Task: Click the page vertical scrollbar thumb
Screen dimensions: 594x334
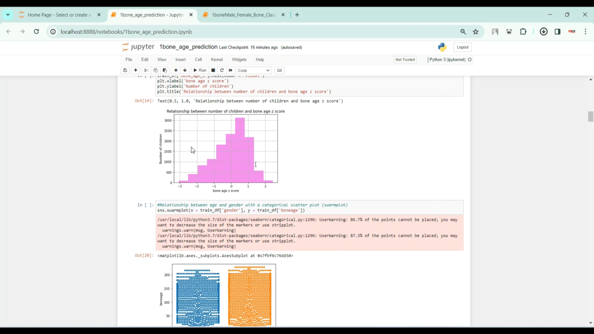Action: coord(590,116)
